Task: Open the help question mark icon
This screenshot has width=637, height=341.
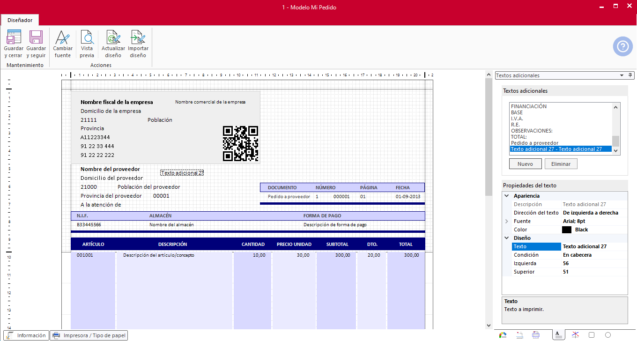Action: click(x=623, y=46)
